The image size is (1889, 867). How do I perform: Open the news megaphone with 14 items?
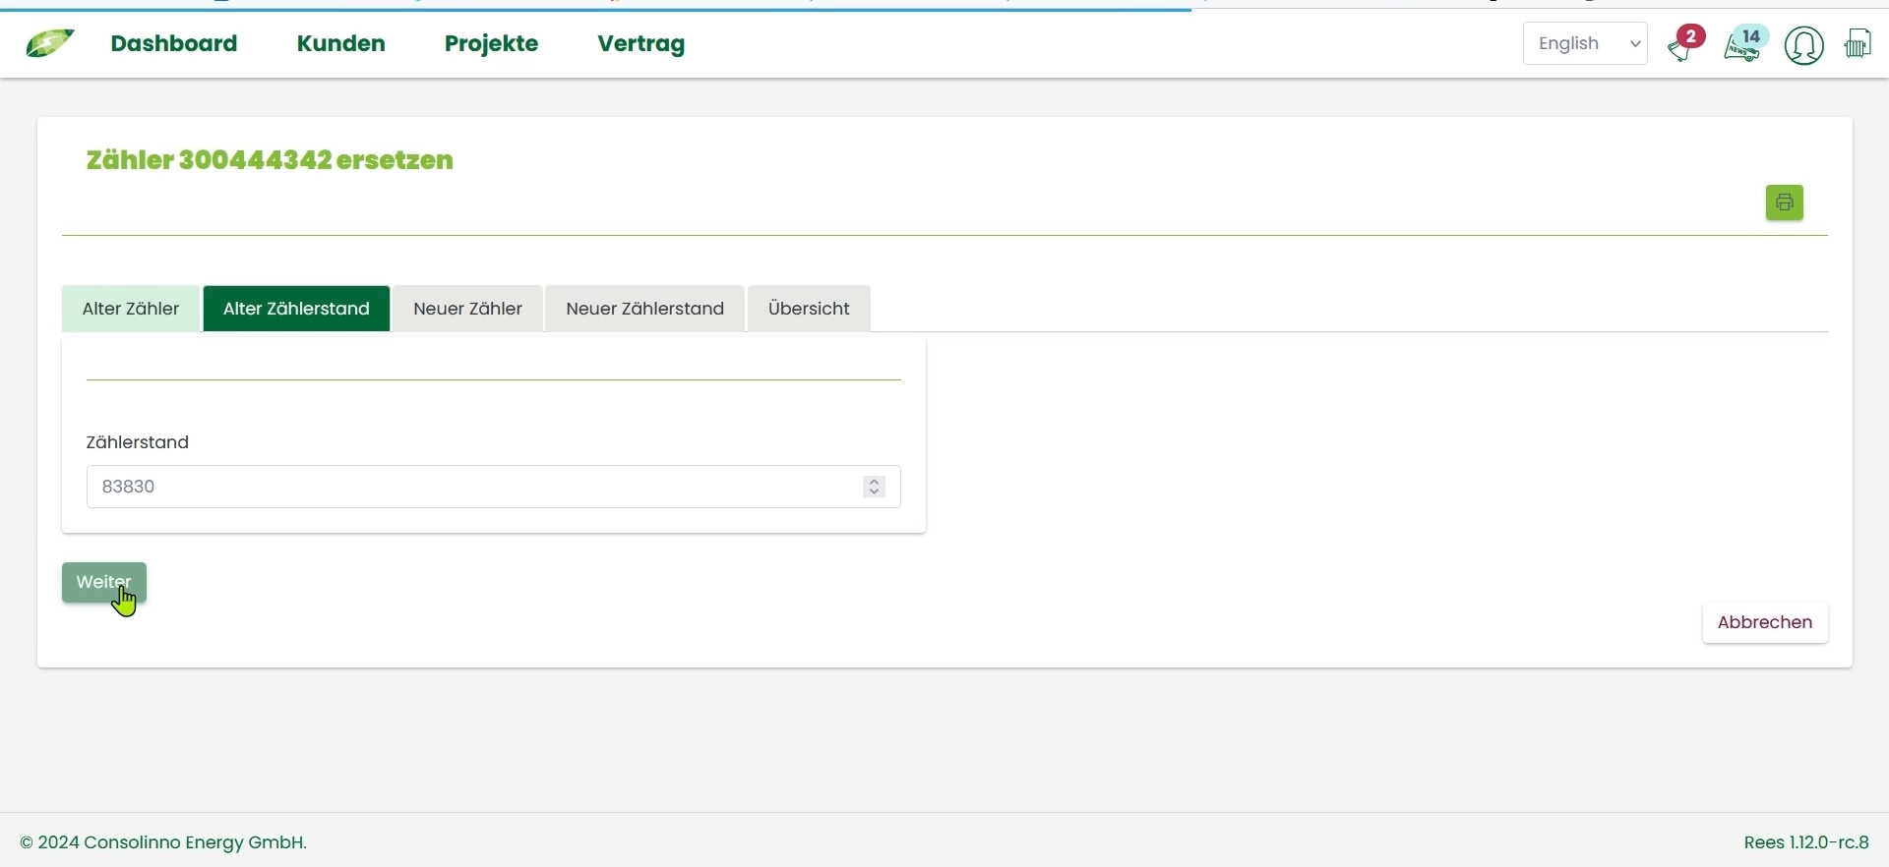[x=1743, y=45]
